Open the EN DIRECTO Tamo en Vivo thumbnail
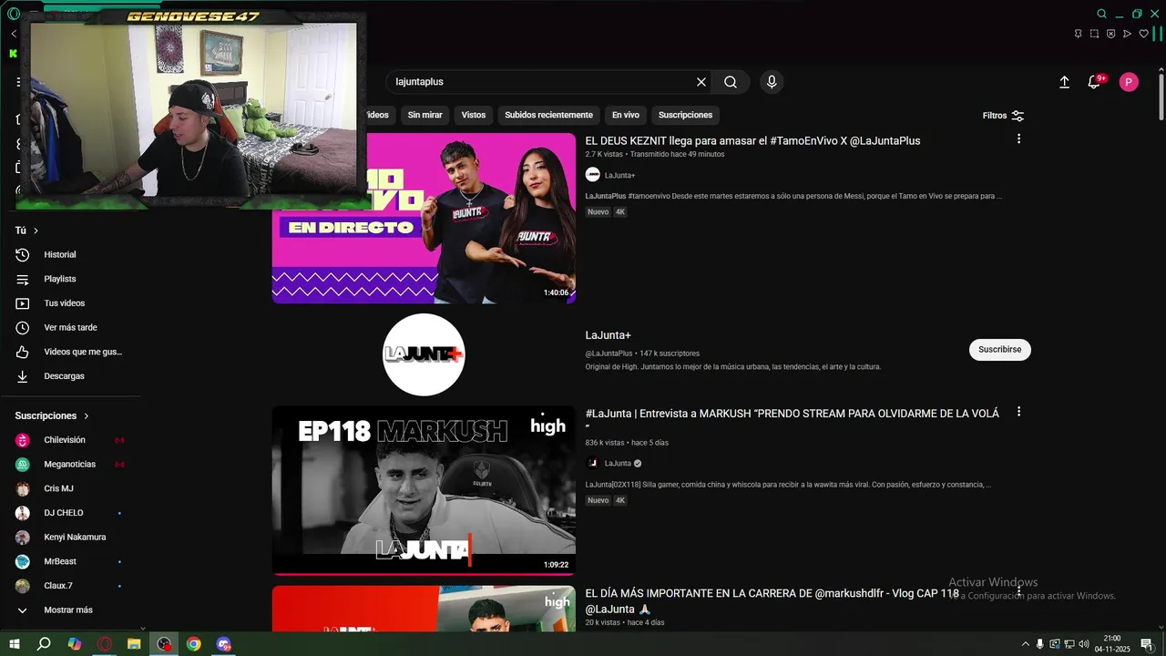Screen dimensions: 1166x656 [424, 218]
